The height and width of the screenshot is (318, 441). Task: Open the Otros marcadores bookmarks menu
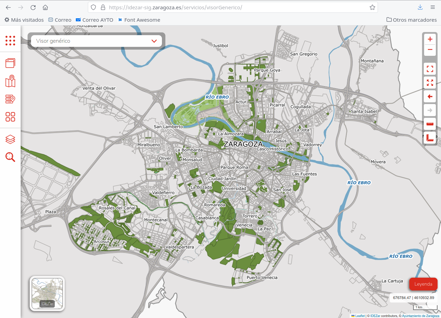[411, 20]
